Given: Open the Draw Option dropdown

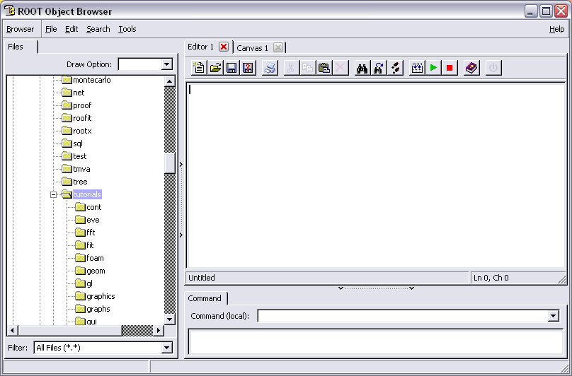Looking at the screenshot, I should click(166, 64).
